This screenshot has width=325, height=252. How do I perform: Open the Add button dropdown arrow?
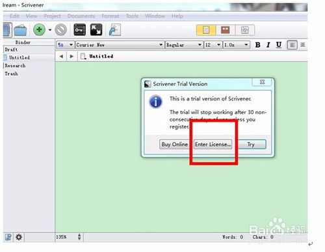pyautogui.click(x=50, y=30)
